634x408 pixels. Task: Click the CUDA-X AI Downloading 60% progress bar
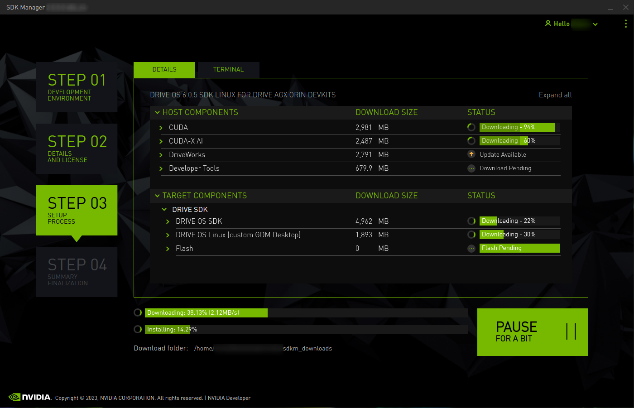click(520, 141)
